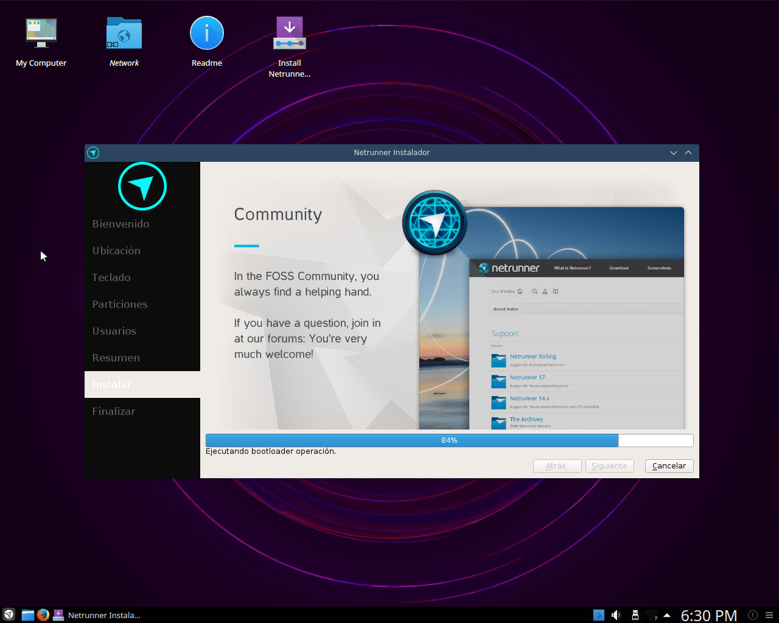Click the globe Community badge icon
Image resolution: width=779 pixels, height=623 pixels.
(x=435, y=222)
